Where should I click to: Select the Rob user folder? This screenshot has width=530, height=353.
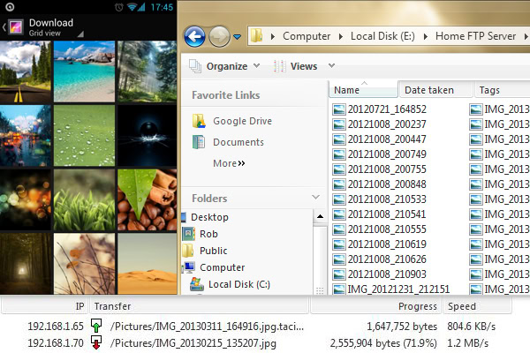point(208,234)
